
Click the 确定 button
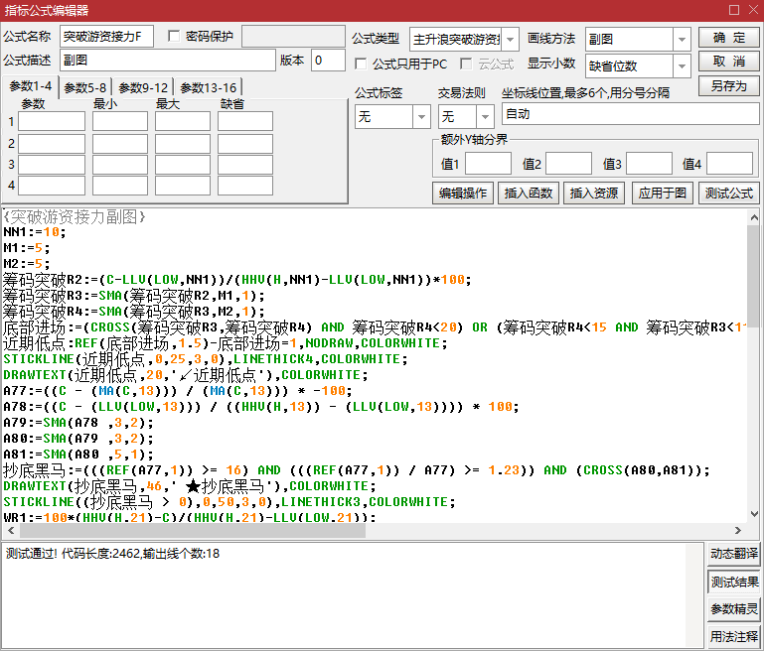tap(728, 38)
